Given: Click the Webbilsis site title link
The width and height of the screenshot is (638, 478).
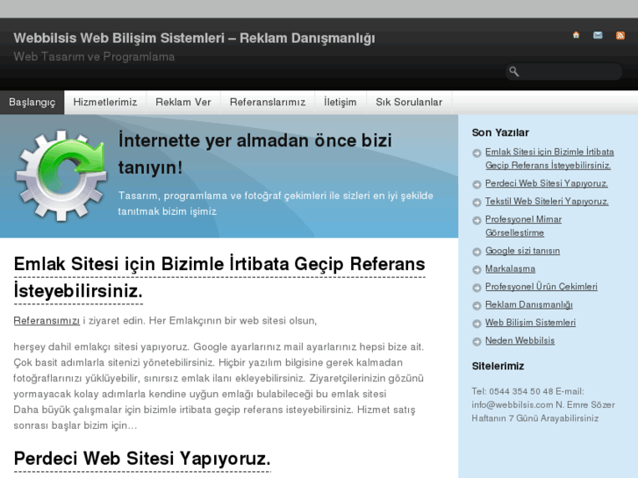Looking at the screenshot, I should [194, 38].
